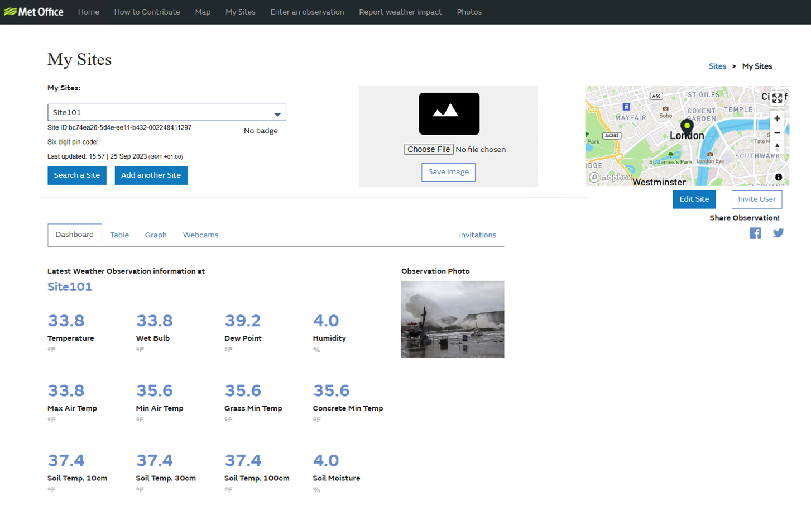Click the Site ID text

119,128
